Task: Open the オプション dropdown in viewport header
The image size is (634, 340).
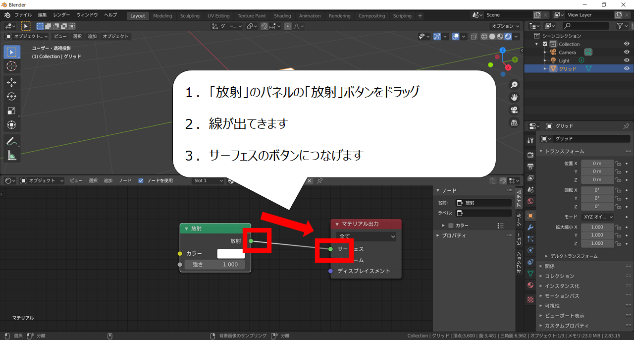Action: 505,26
